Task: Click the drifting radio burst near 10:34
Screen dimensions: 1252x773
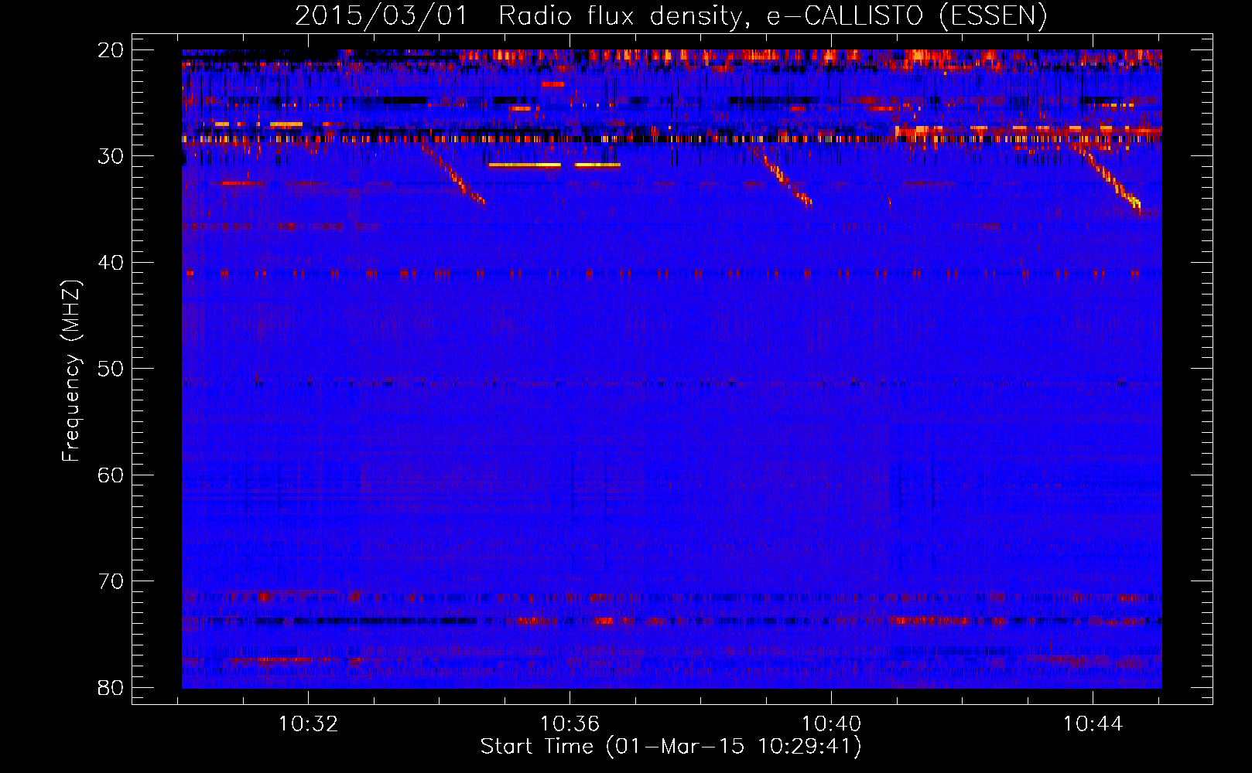Action: (454, 175)
